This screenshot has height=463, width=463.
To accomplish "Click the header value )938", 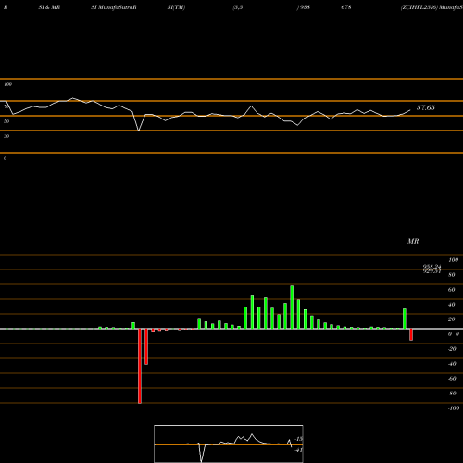I will [304, 7].
